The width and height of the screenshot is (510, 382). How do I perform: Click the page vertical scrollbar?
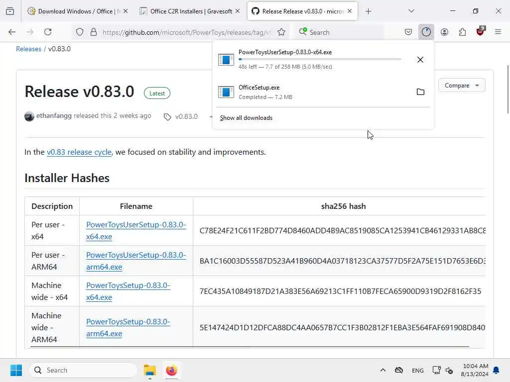pos(508,90)
